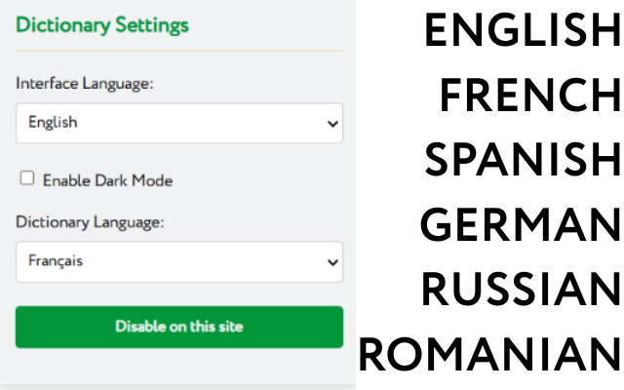Select FRENCH in the language list
This screenshot has height=390, width=624.
529,96
